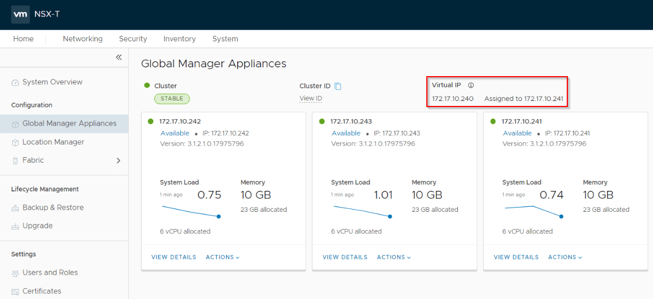Expand the Fabric menu chevron
This screenshot has height=299, width=653.
coord(118,161)
